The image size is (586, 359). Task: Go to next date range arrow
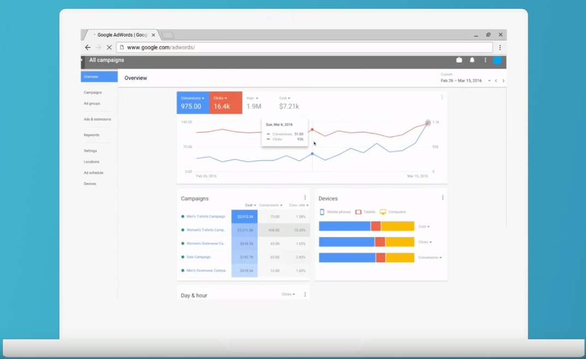[503, 81]
